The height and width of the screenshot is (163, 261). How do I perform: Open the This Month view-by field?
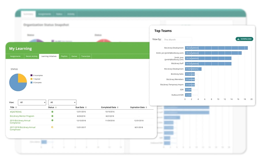177,40
